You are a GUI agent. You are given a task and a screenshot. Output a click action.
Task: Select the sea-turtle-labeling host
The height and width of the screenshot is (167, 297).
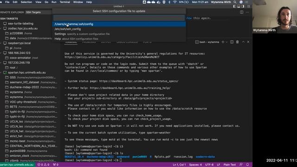tap(20, 24)
